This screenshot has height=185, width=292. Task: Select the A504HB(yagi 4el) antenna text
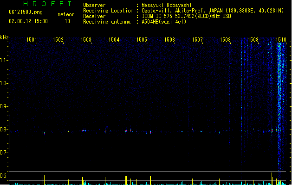tap(164, 22)
